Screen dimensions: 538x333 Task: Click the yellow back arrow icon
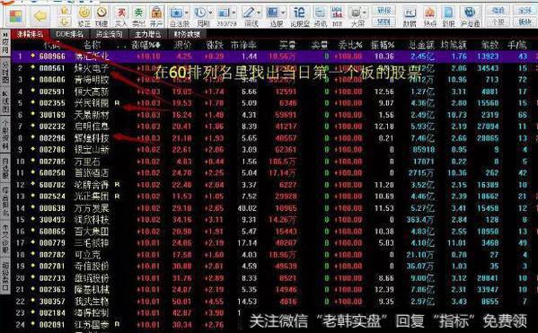[x=40, y=16]
